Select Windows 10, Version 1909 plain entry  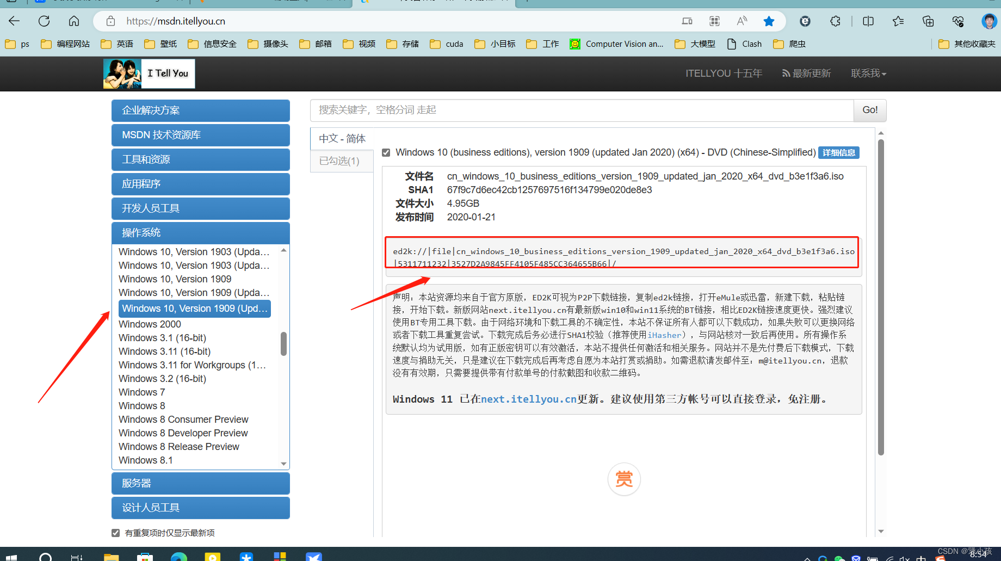175,279
